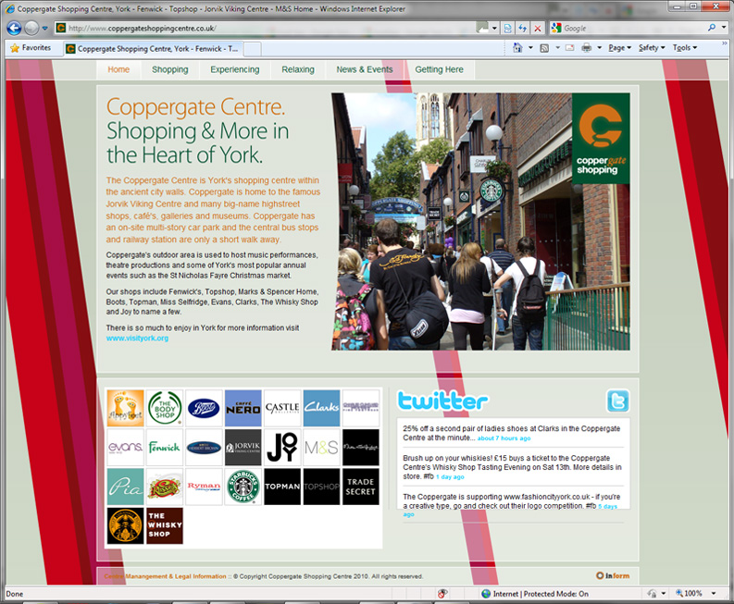This screenshot has height=604, width=734.
Task: Click the Twitter wordmark heading
Action: [x=442, y=401]
